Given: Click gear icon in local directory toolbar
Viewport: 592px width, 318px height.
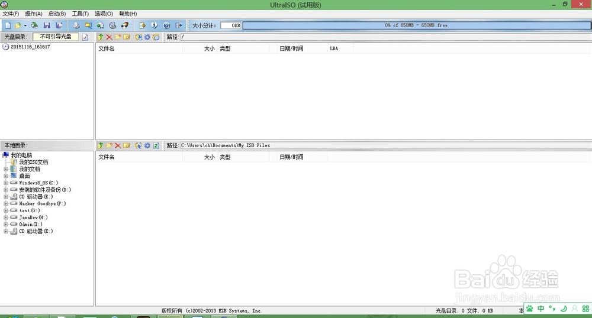Looking at the screenshot, I should 147,145.
